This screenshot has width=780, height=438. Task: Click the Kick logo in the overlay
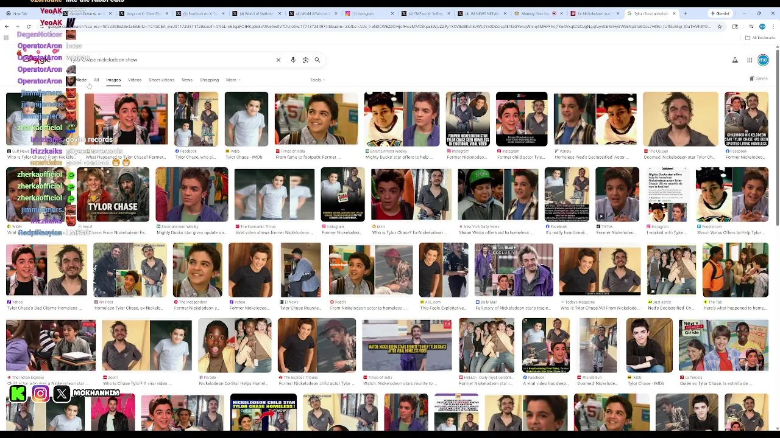tap(18, 394)
